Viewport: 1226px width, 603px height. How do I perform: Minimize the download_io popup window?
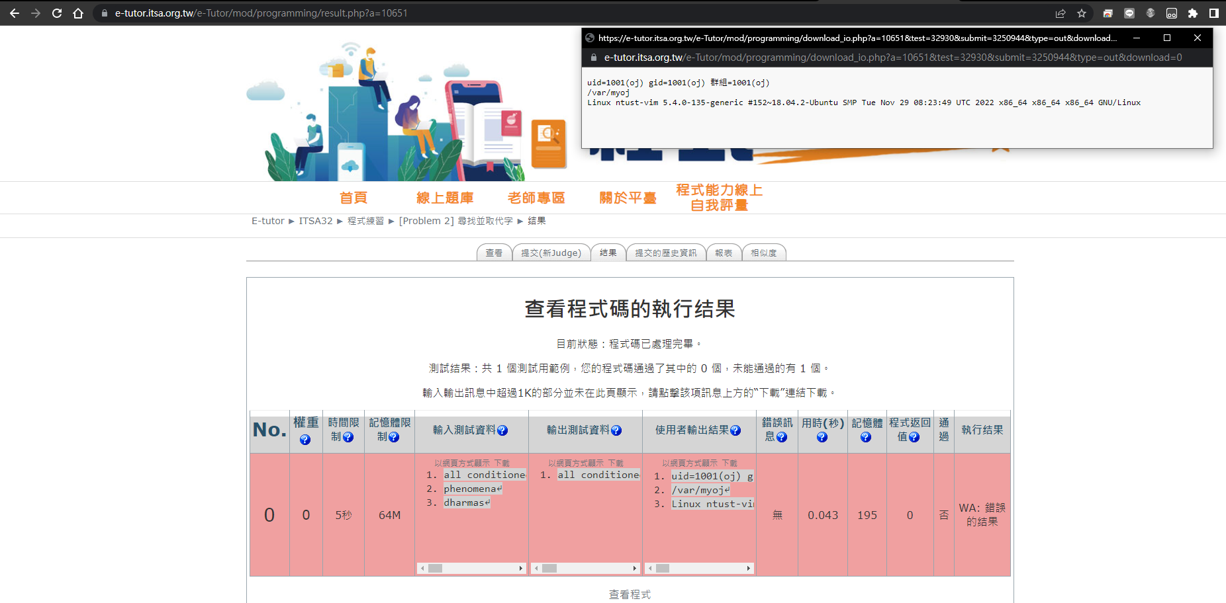click(x=1137, y=38)
